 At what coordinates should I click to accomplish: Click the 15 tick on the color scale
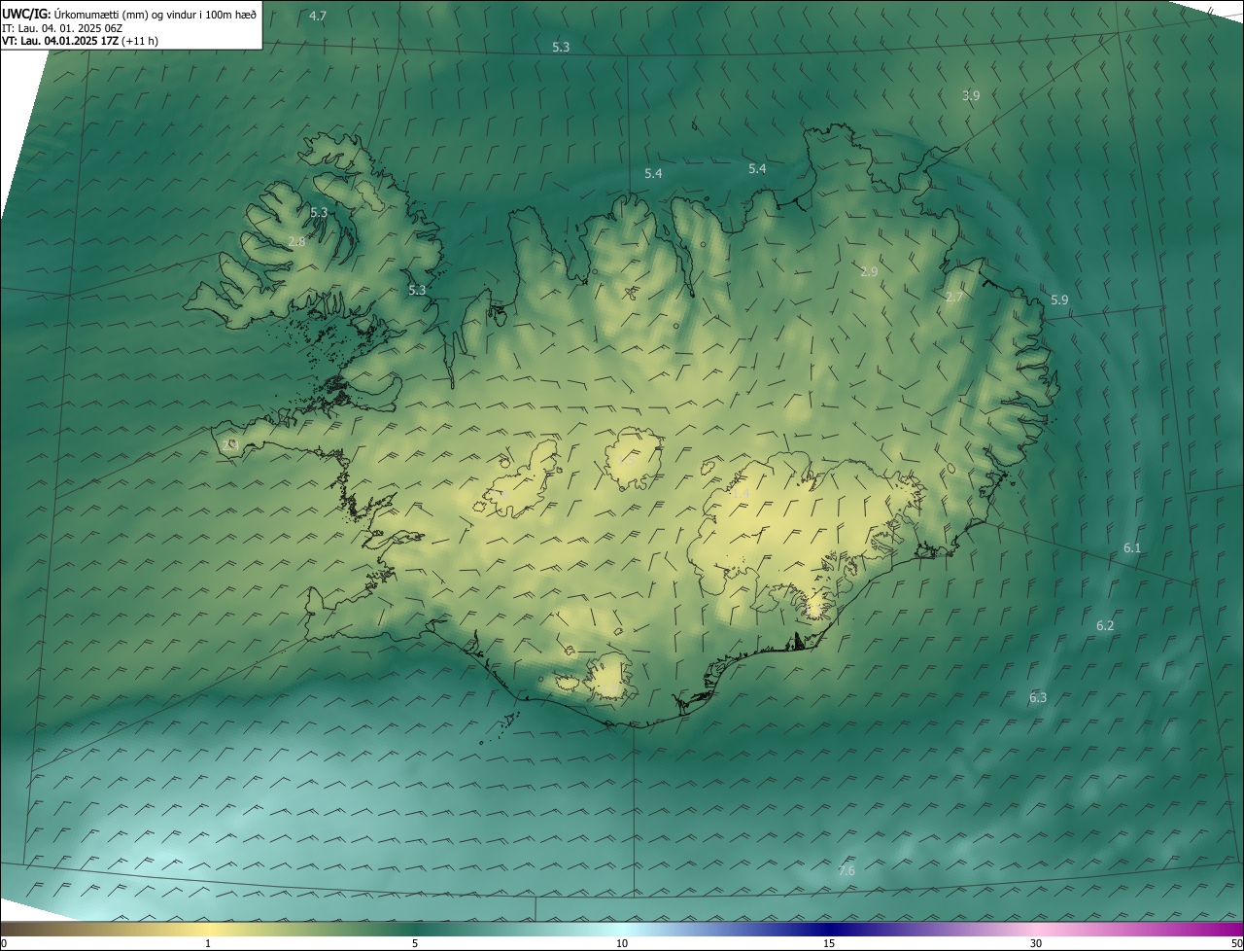829,943
